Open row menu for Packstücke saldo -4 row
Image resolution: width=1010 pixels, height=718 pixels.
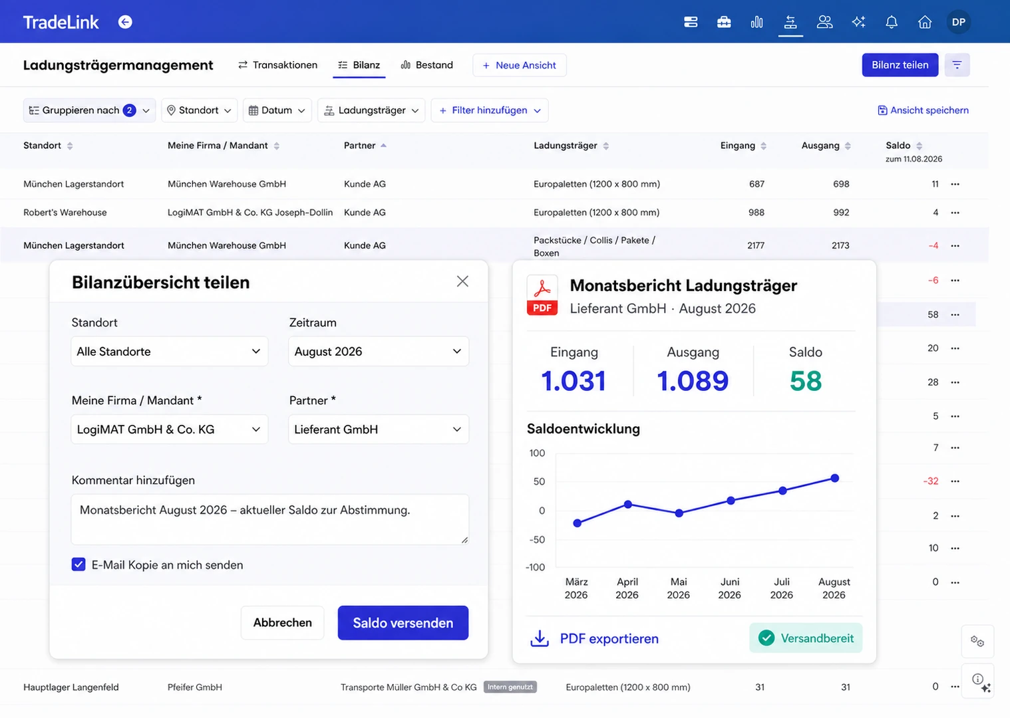(955, 246)
